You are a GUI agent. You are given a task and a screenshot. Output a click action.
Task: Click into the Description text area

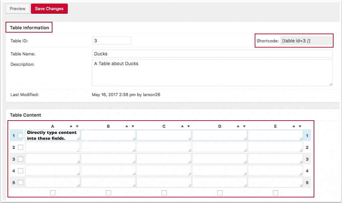[x=212, y=72]
